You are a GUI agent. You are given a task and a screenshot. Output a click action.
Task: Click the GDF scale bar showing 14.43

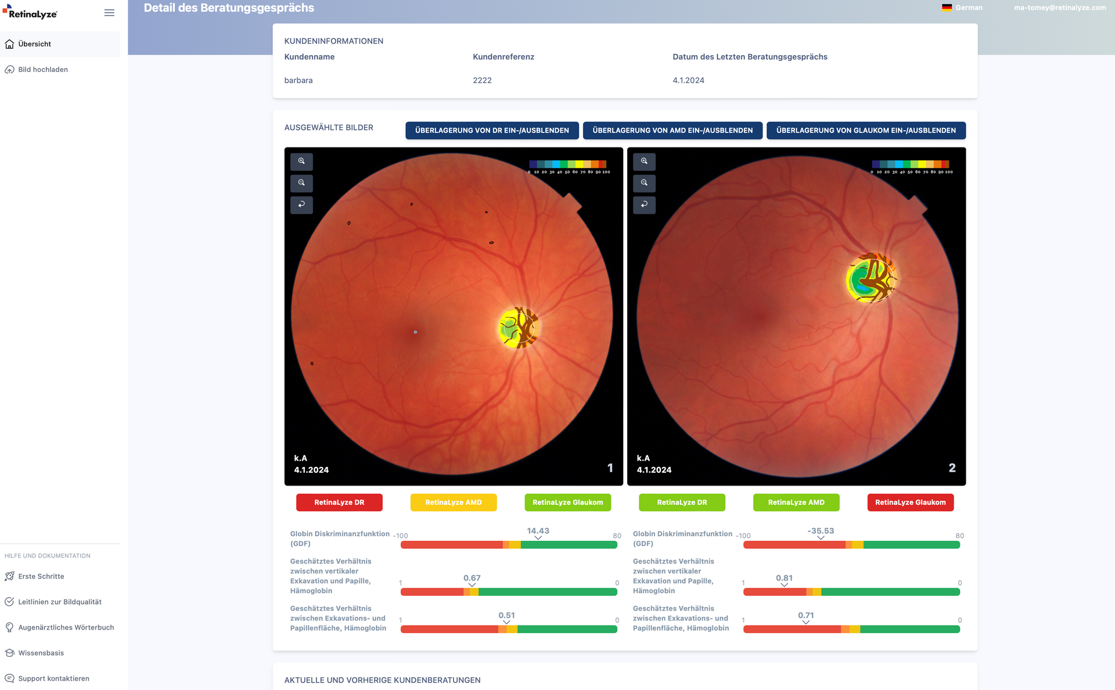(509, 545)
